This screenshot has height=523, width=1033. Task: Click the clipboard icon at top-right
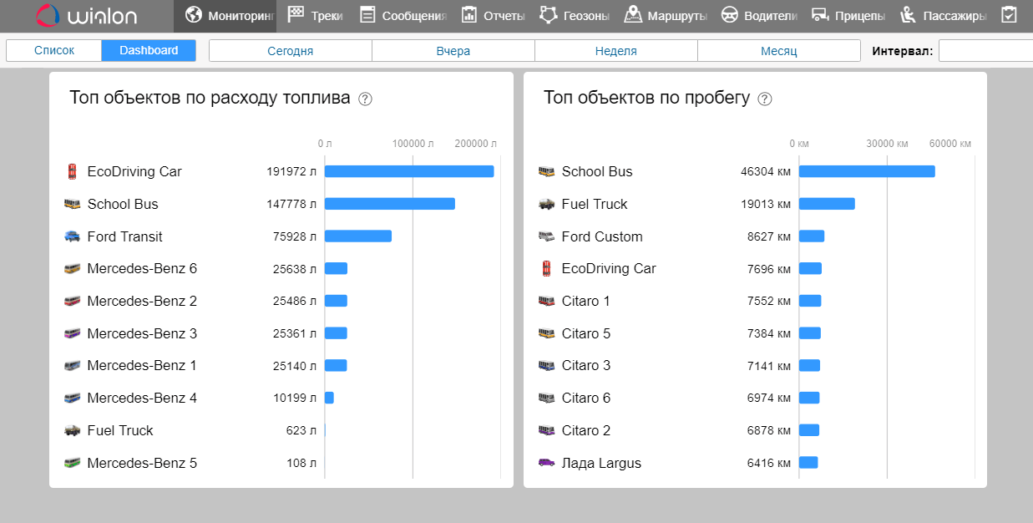(1009, 15)
